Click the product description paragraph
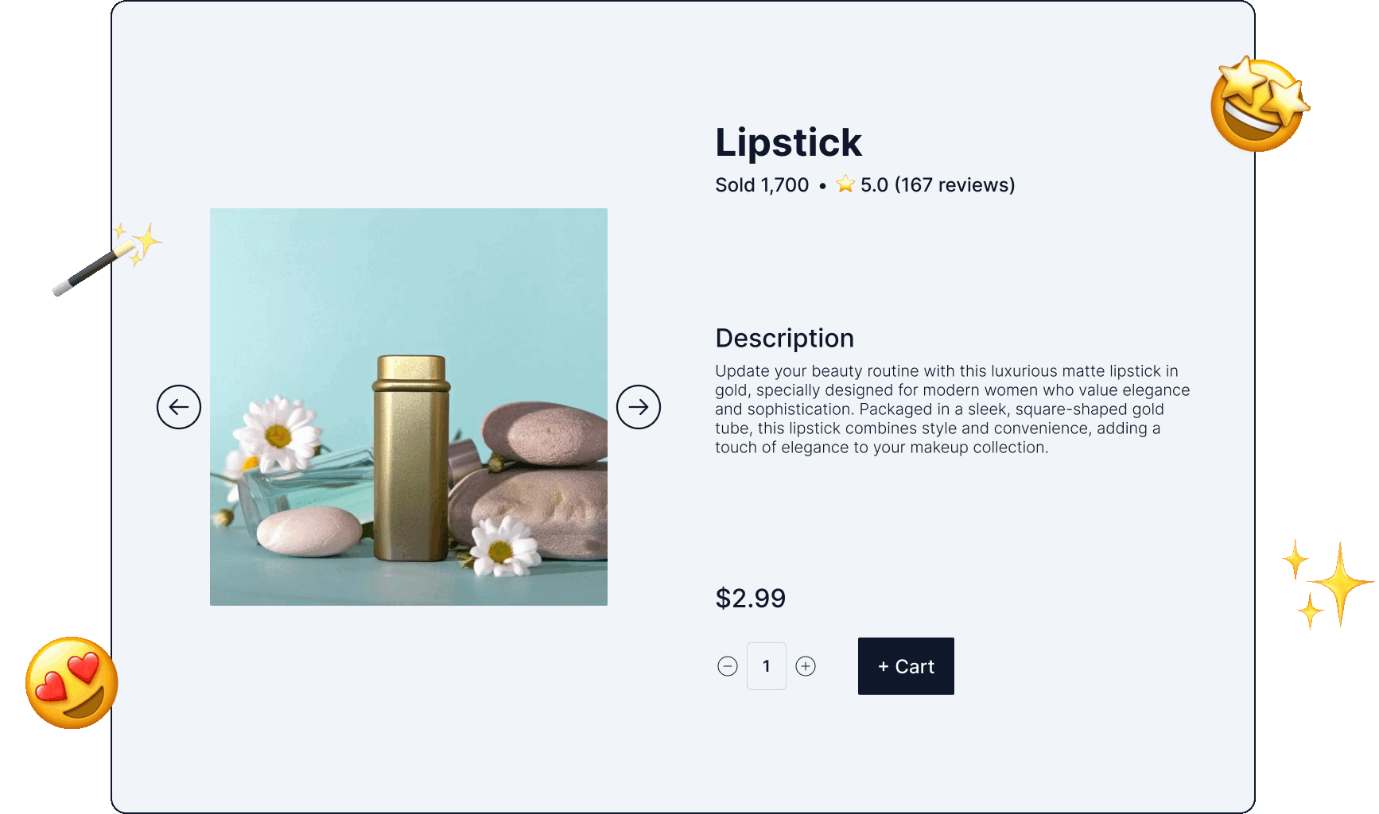This screenshot has height=814, width=1379. 952,409
